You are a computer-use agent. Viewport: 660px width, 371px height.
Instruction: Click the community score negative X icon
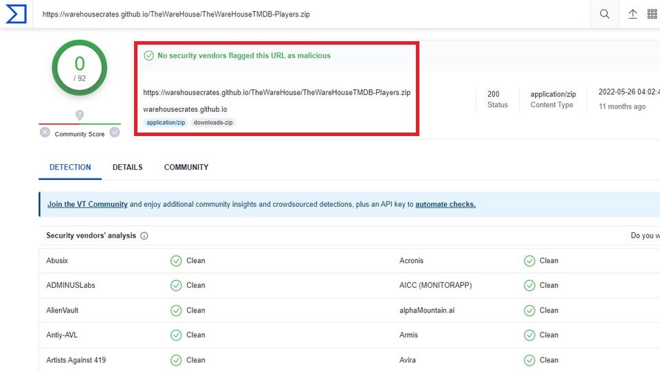[45, 133]
